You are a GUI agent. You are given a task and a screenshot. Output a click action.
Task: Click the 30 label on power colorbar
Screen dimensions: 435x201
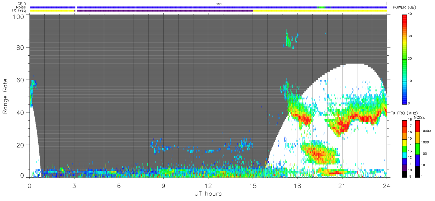410,36
